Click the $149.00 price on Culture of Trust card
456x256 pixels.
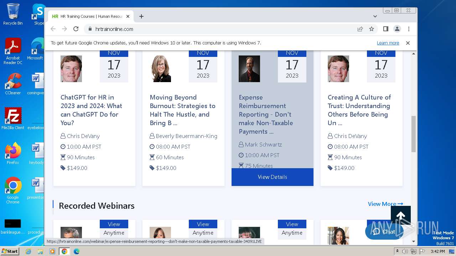click(x=344, y=168)
